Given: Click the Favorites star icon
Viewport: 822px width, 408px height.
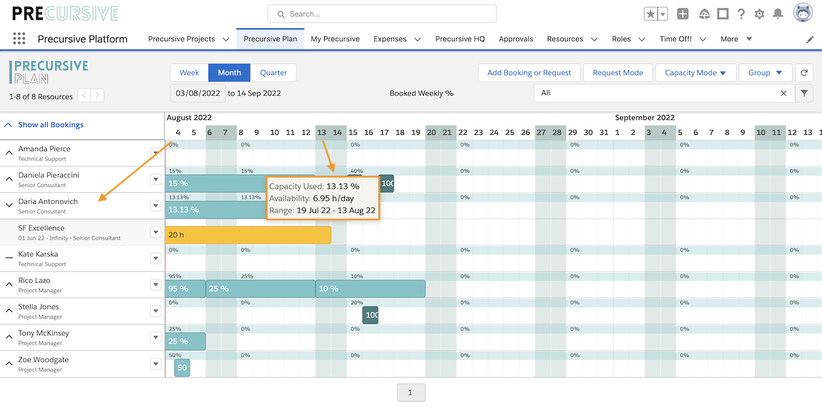Looking at the screenshot, I should [x=651, y=14].
